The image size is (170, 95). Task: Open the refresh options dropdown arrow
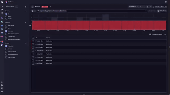click(x=151, y=7)
